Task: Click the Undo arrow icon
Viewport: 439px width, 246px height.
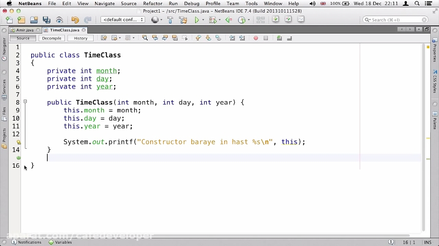Action: [75, 20]
